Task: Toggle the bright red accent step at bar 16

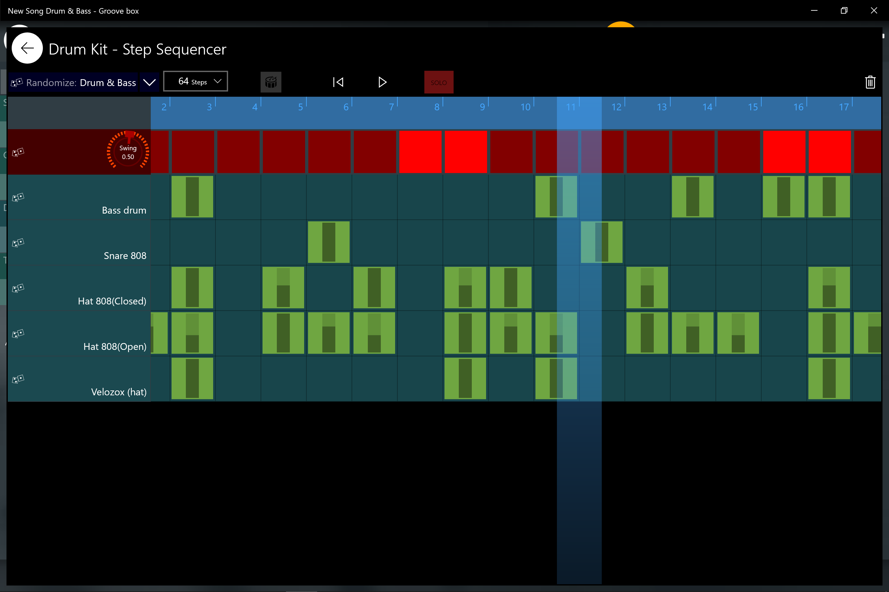Action: (784, 152)
